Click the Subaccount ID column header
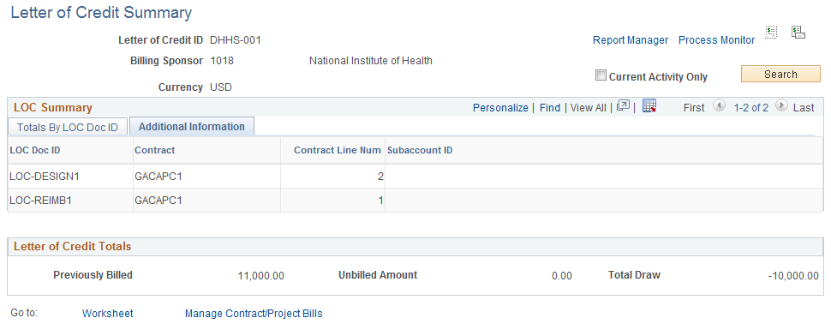Viewport: 831px width, 324px height. pos(420,150)
